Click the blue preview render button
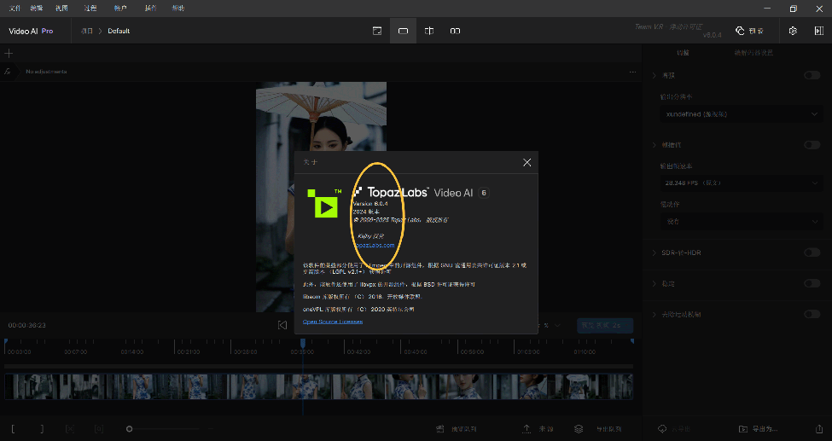The width and height of the screenshot is (832, 441). click(x=605, y=325)
